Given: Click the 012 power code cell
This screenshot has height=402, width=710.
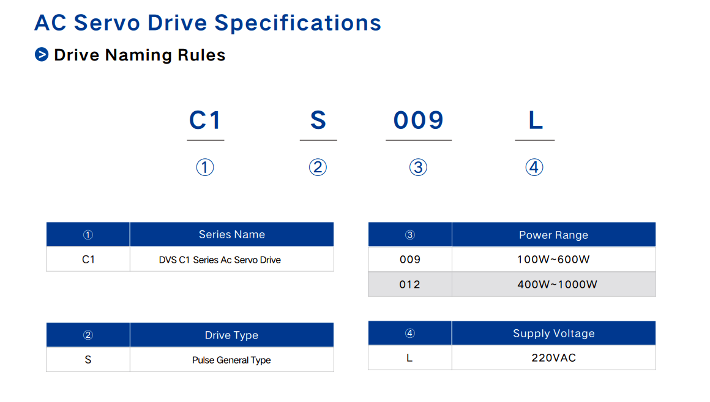Looking at the screenshot, I should click(x=410, y=285).
